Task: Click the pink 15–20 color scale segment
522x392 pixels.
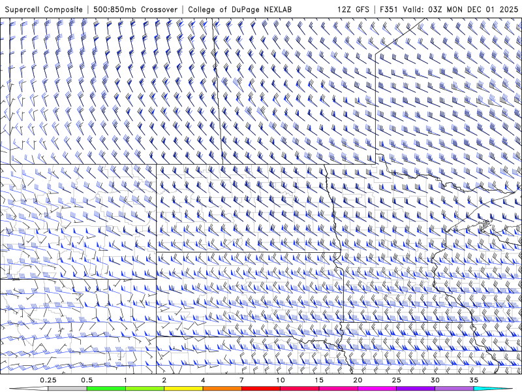Action: (x=338, y=389)
